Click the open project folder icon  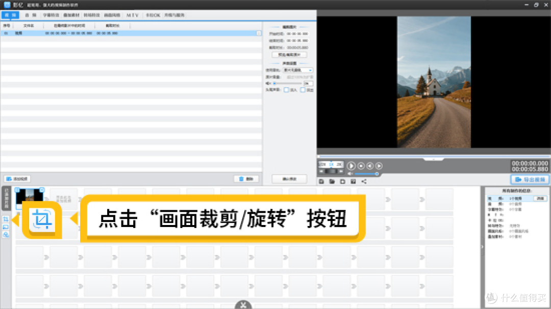332,181
